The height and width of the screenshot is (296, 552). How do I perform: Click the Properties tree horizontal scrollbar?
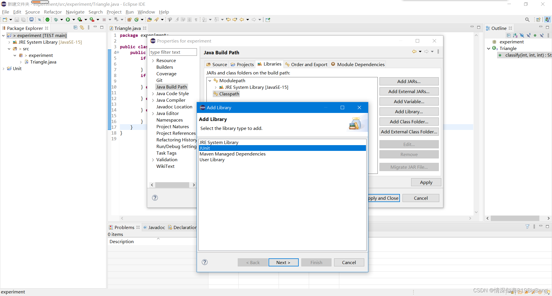click(x=173, y=185)
